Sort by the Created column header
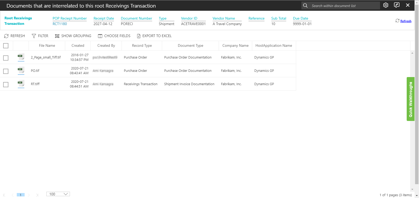 click(x=78, y=45)
